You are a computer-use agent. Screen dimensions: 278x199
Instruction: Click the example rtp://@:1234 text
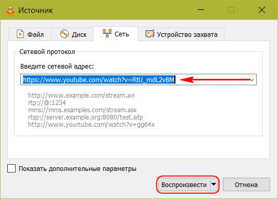coord(47,102)
